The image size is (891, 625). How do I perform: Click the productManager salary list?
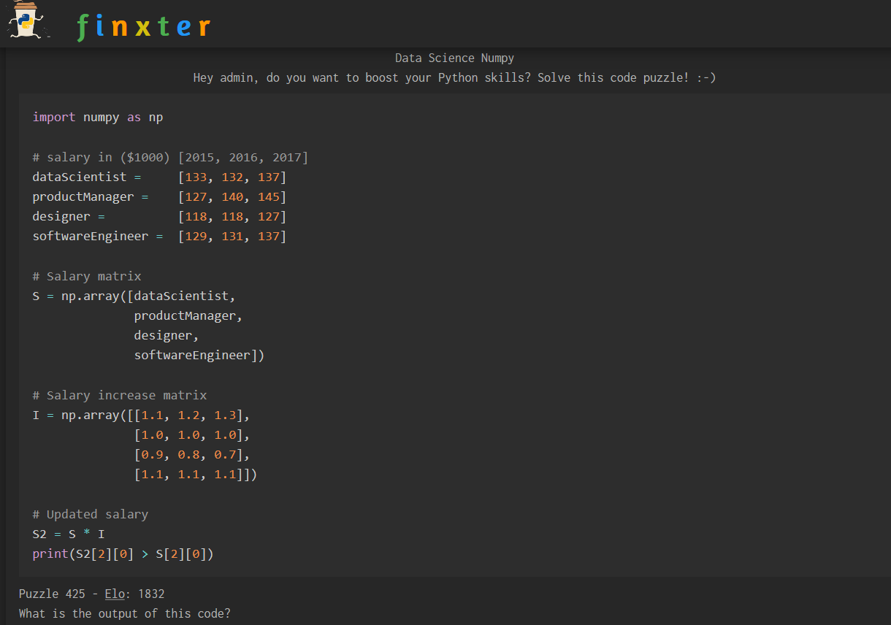232,196
